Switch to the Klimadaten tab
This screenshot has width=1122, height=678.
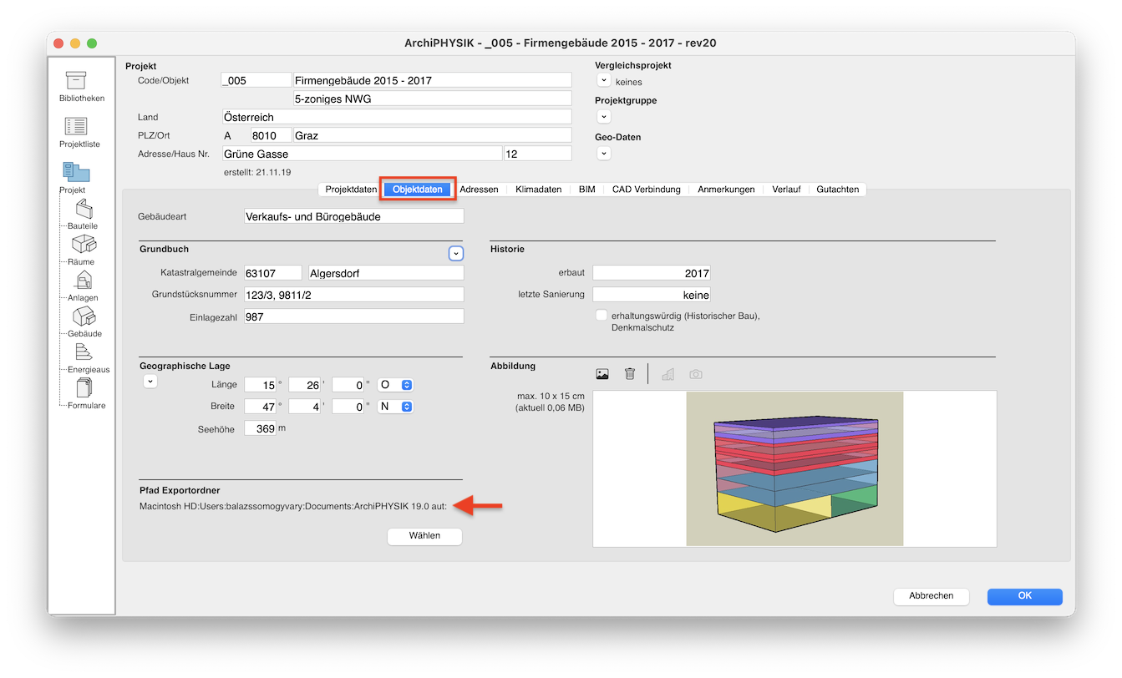(538, 190)
